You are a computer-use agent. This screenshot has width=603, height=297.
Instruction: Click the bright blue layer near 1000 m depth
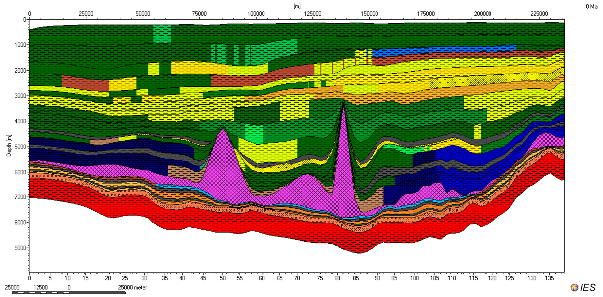pyautogui.click(x=444, y=50)
